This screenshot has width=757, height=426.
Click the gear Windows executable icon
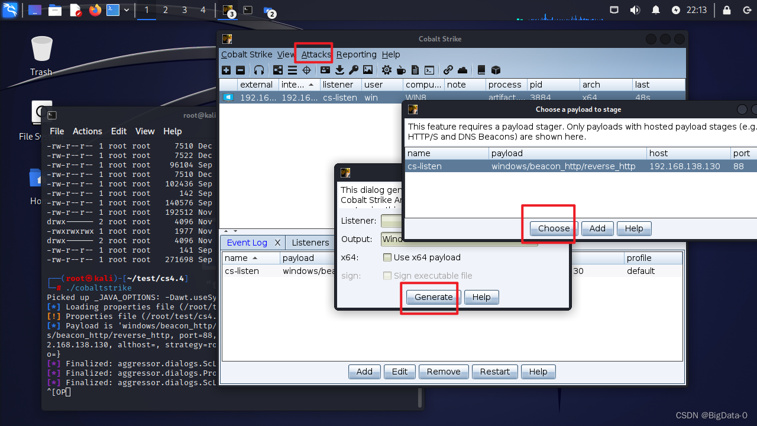[387, 70]
